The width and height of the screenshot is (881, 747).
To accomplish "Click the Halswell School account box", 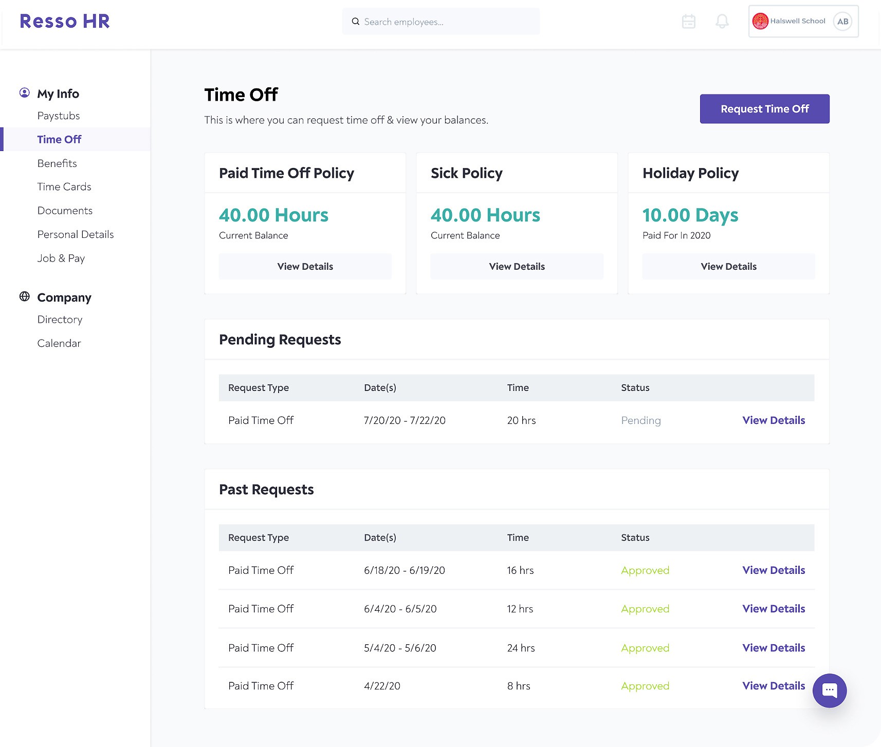I will [803, 21].
